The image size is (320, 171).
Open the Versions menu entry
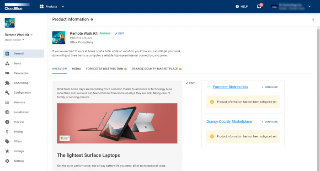click(x=24, y=102)
